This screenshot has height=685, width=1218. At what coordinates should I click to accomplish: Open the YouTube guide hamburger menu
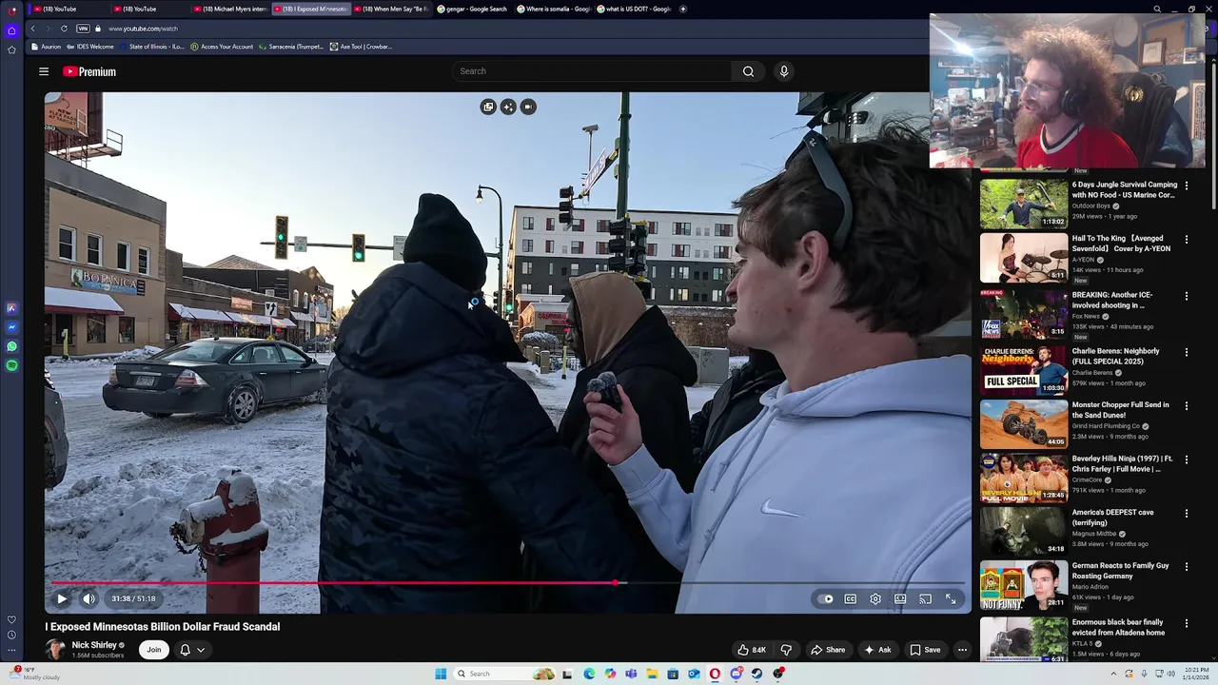[x=44, y=71]
